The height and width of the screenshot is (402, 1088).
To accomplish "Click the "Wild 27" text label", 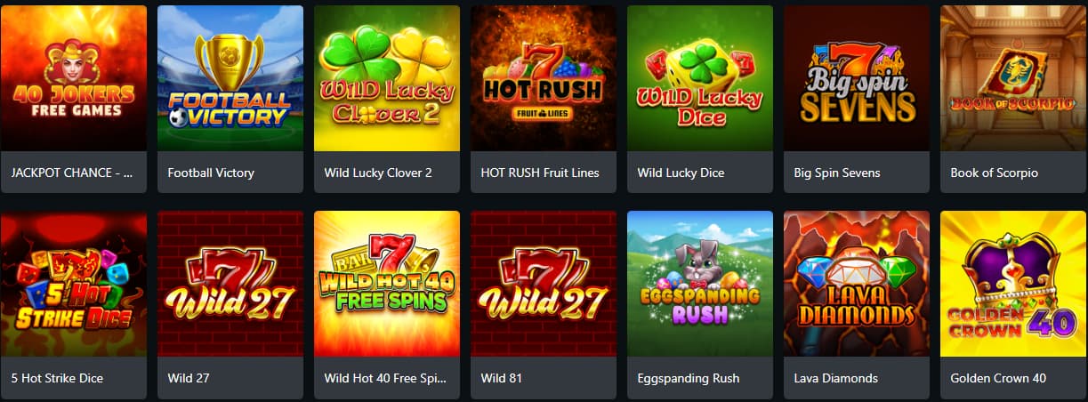I will click(189, 378).
